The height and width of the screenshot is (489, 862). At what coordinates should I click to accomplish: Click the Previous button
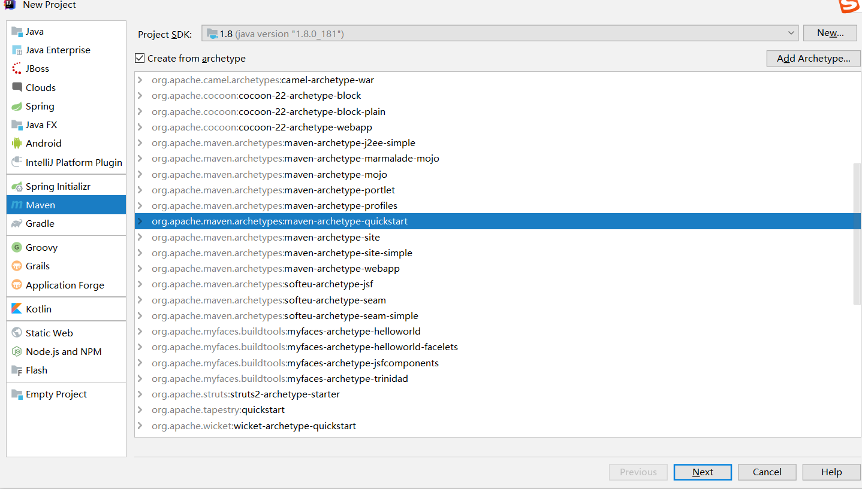638,472
